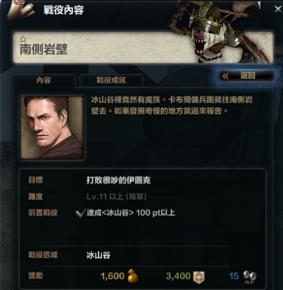Click the 打敗很吵的伊圖克 objective text
The image size is (283, 290).
pos(118,181)
